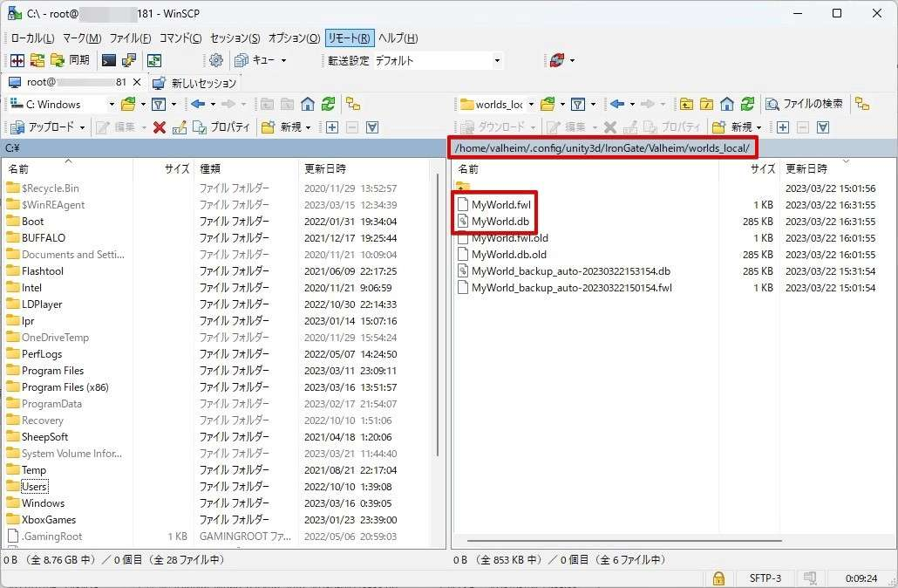Click the compare directories icon

pos(37,59)
